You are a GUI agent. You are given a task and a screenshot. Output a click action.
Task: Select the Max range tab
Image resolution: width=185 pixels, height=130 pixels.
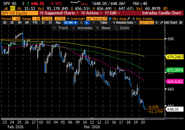[x=58, y=23]
